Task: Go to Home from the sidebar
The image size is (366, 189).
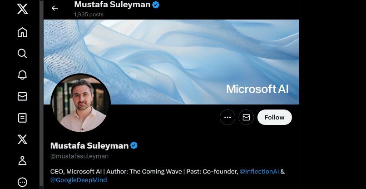Action: pos(22,32)
